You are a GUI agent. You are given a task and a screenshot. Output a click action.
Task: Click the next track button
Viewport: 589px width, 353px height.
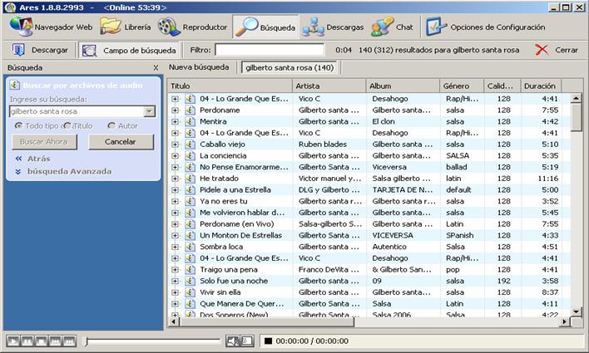tap(70, 341)
